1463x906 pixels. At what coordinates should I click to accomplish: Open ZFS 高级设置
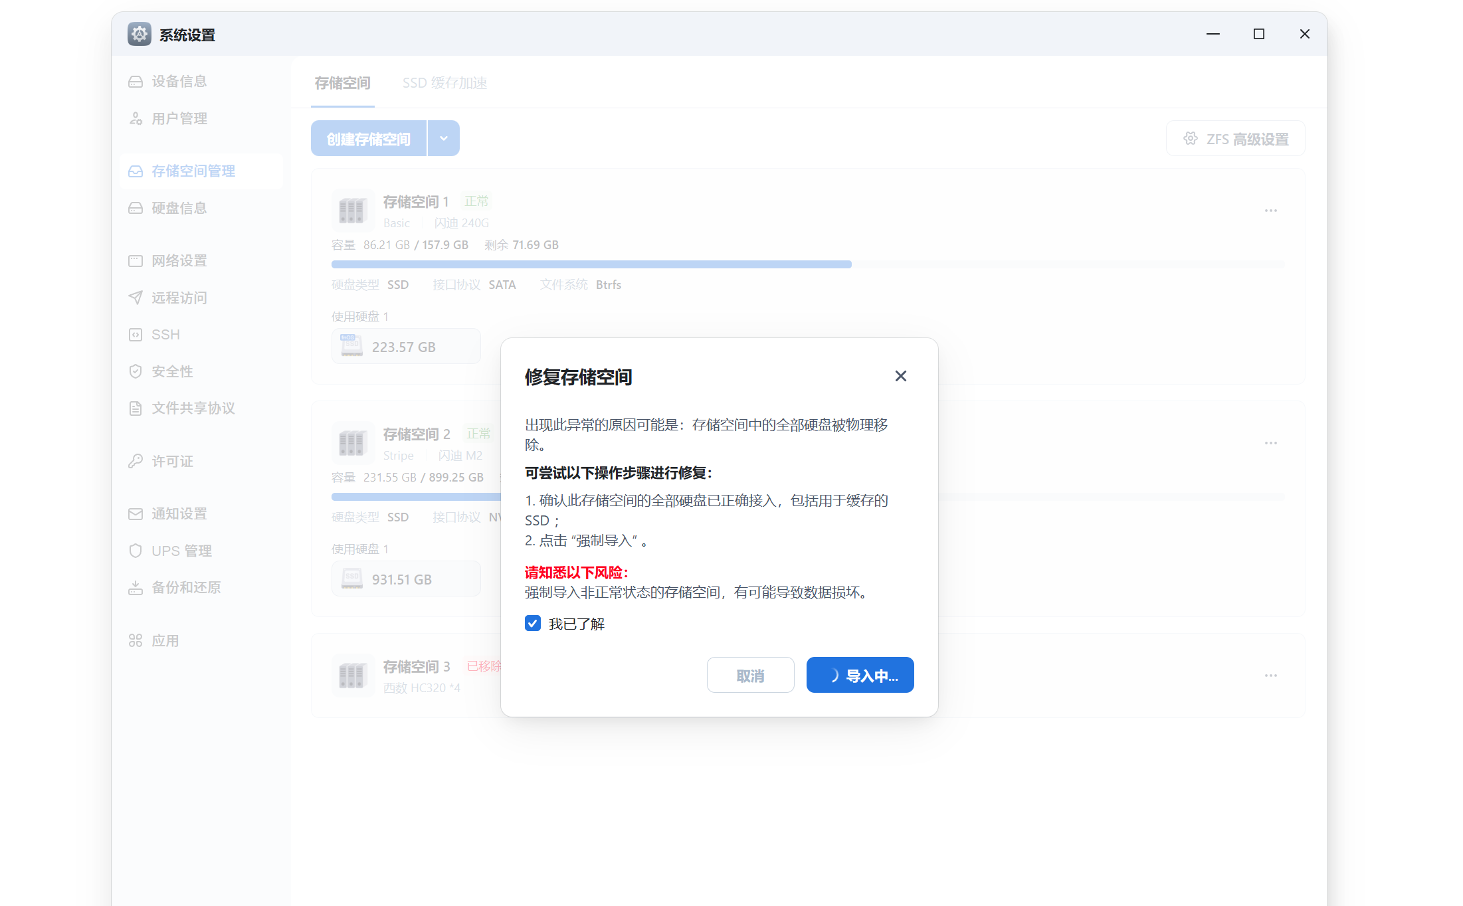(x=1235, y=138)
